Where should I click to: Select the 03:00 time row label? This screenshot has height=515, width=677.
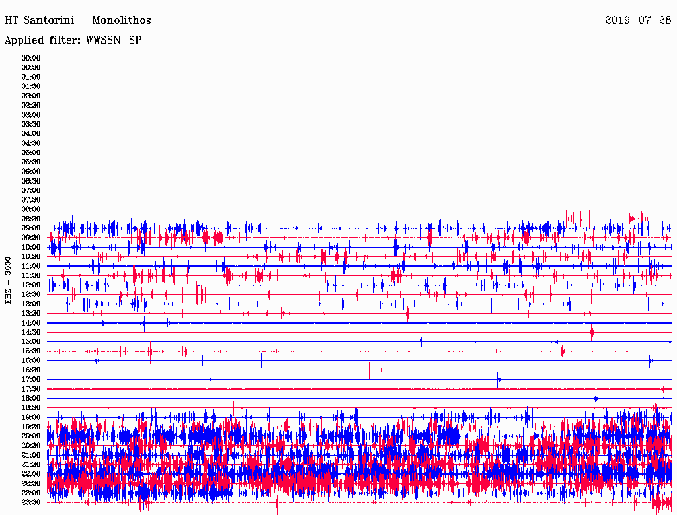pyautogui.click(x=31, y=115)
